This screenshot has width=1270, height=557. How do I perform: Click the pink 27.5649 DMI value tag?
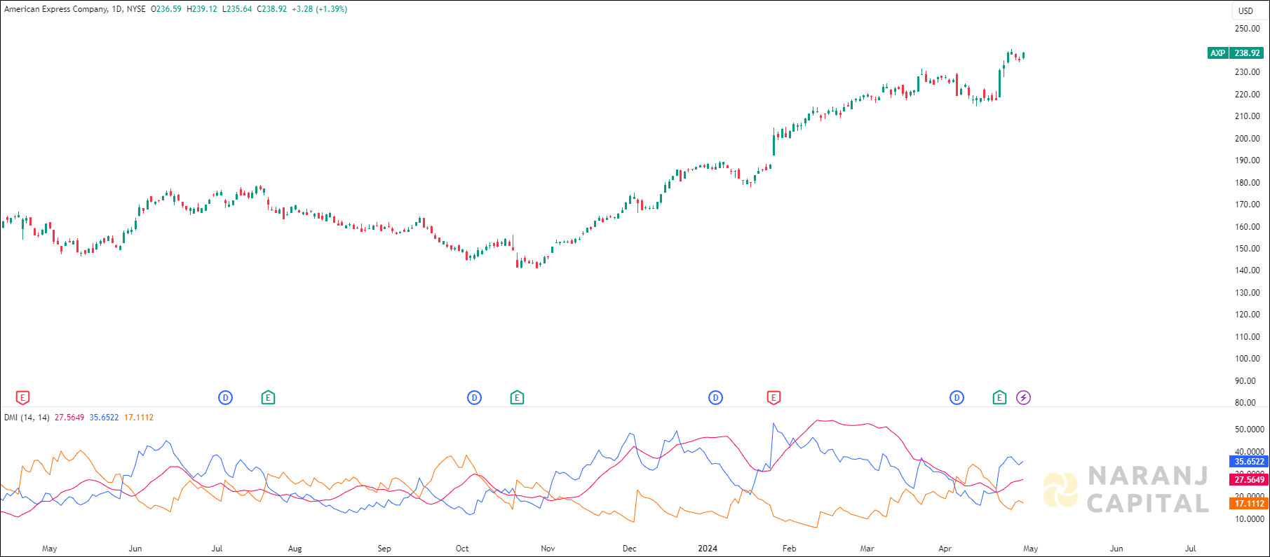tap(1249, 480)
